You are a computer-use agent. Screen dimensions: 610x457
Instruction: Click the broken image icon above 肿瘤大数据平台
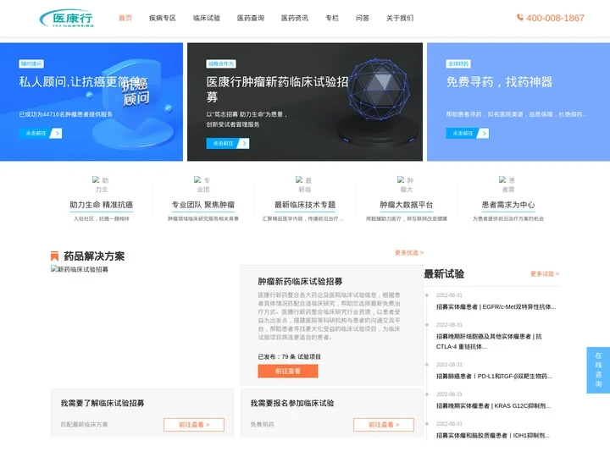[401, 179]
